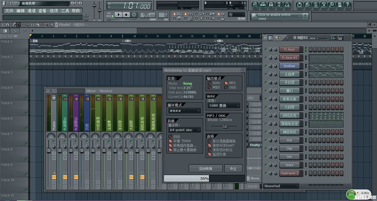377x201 pixels.
Task: Select the paint brush tool in Playlist
Action: tap(19, 25)
